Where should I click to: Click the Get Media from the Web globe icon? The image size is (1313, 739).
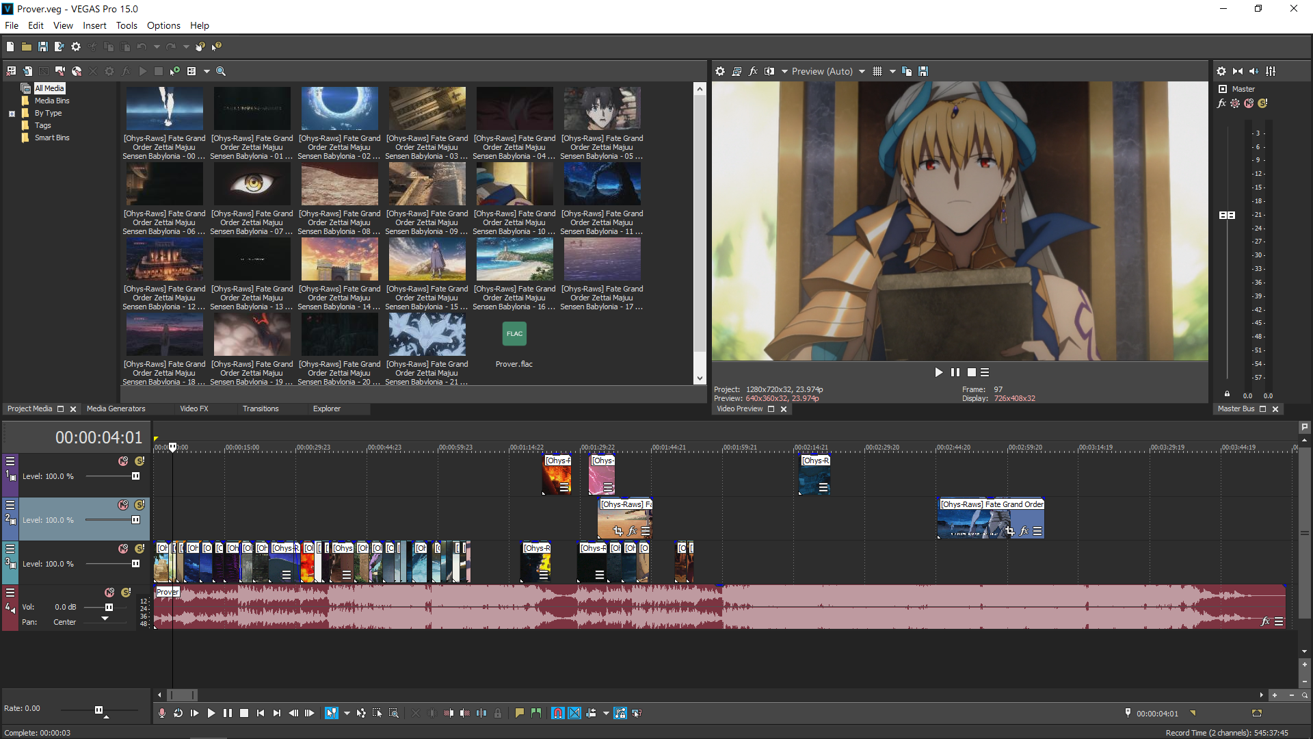[77, 71]
